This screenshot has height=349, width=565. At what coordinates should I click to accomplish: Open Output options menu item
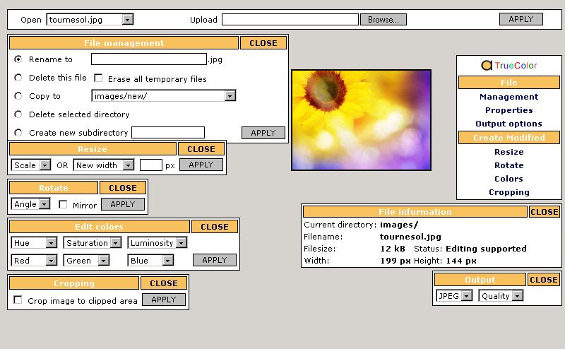(x=509, y=124)
